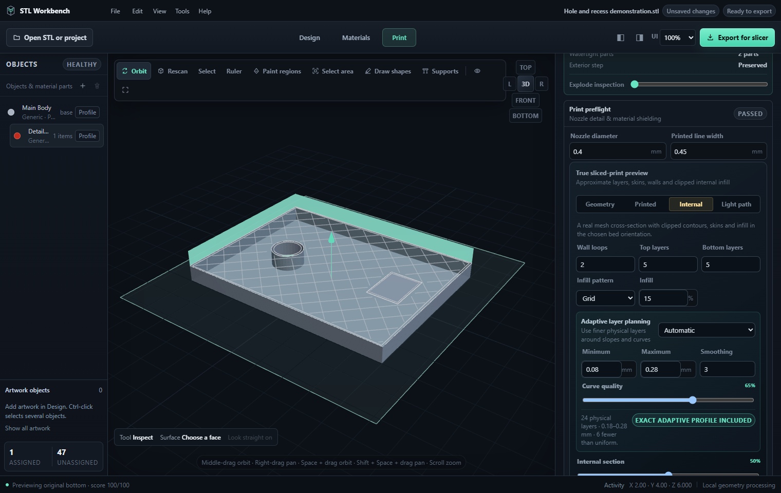Open the Edit menu
This screenshot has height=493, width=781.
click(137, 11)
